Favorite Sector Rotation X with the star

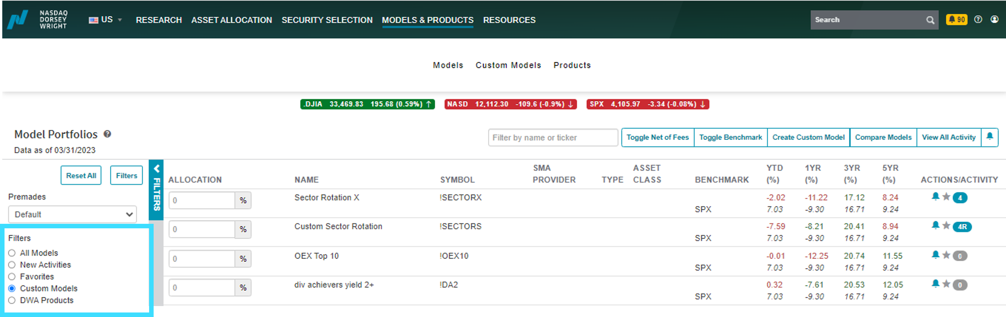946,196
